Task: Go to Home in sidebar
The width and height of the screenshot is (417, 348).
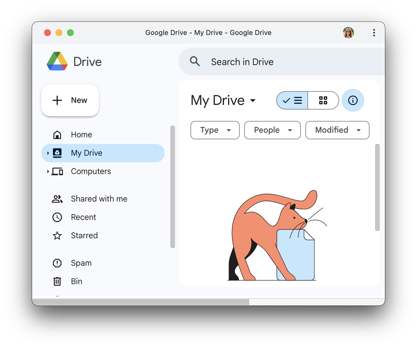Action: point(103,135)
